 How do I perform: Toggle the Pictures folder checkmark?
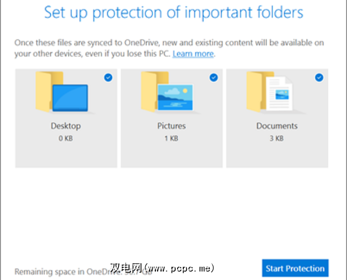pyautogui.click(x=213, y=77)
